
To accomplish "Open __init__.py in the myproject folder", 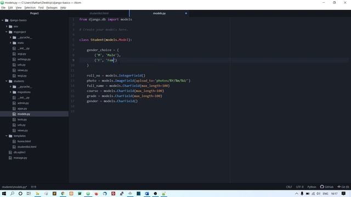I will pos(24,48).
